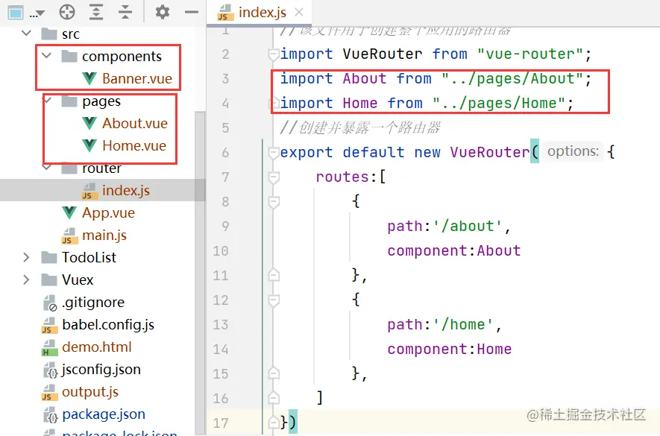Click the demo.html HTML file icon

coord(50,347)
